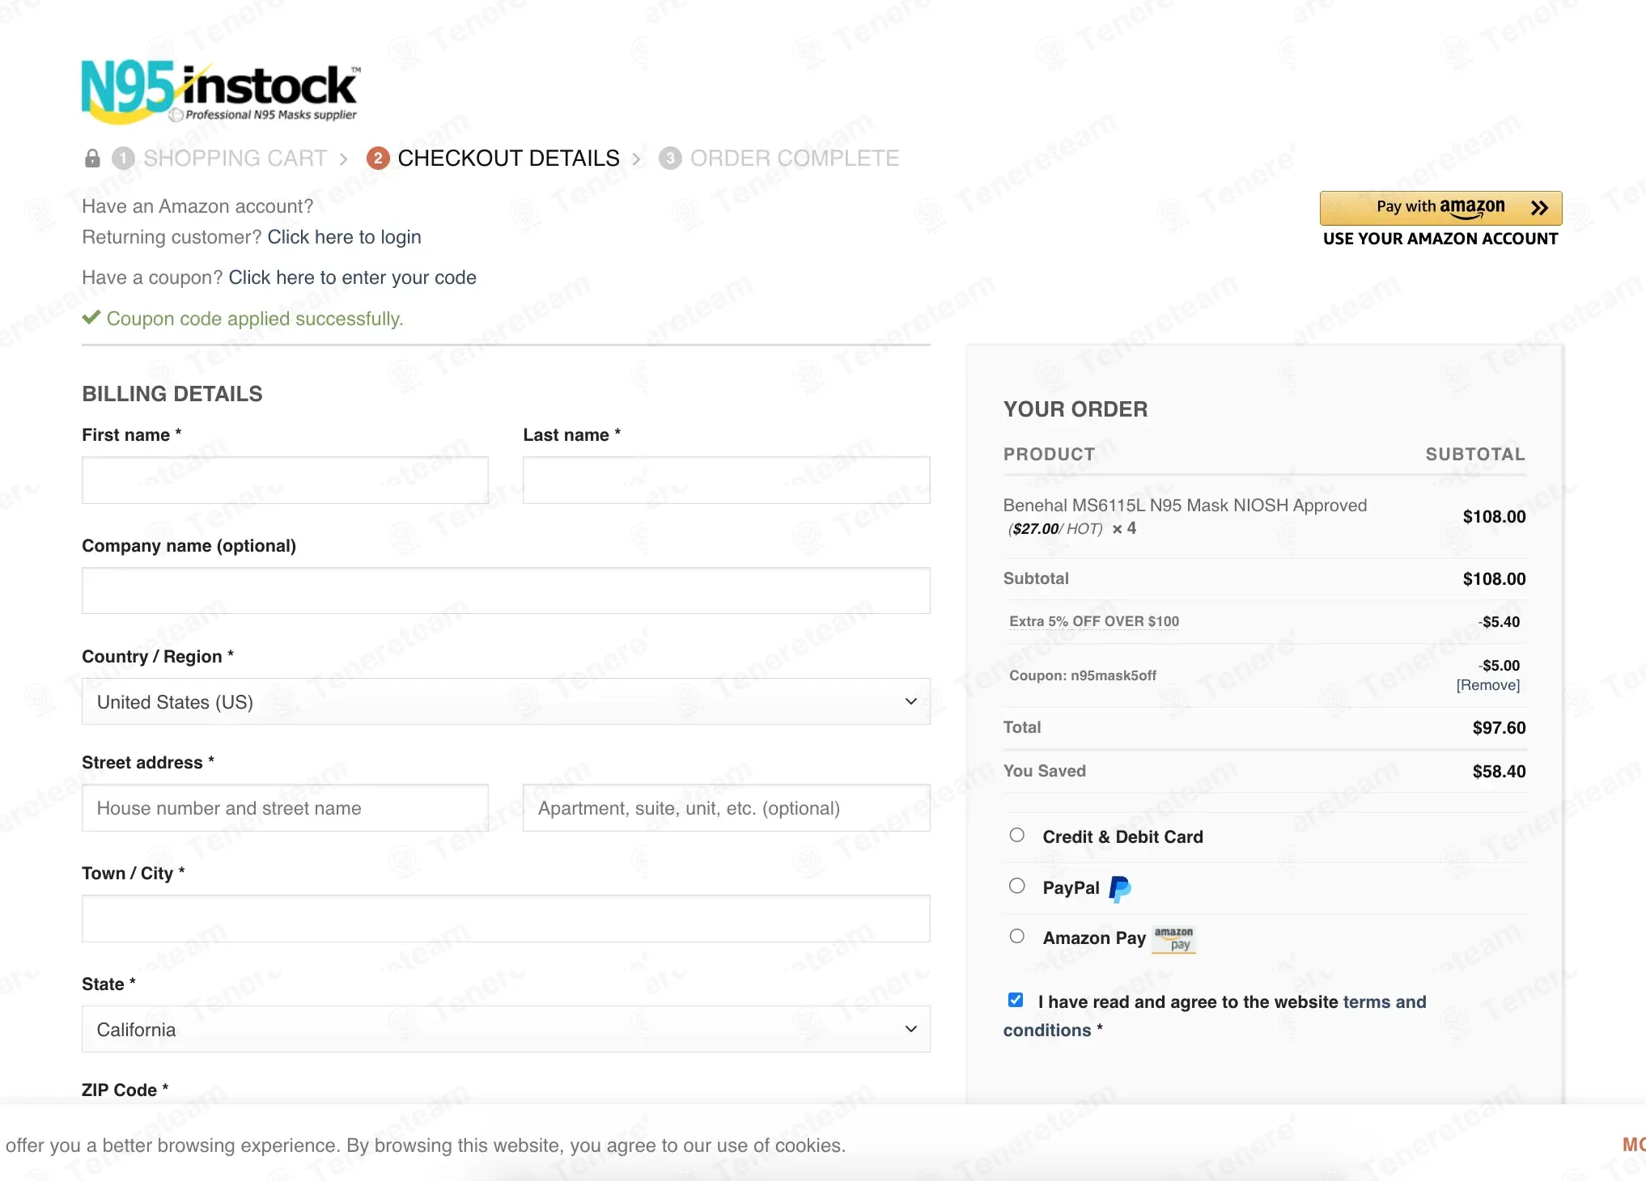Select Credit & Debit Card payment option

tap(1017, 836)
